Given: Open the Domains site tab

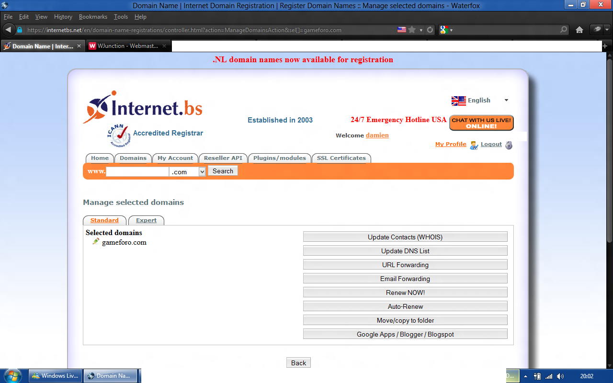Looking at the screenshot, I should point(133,158).
